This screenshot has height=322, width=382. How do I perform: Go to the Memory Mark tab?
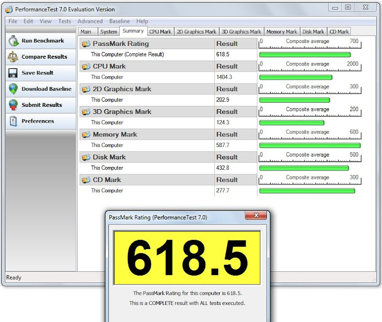point(282,31)
